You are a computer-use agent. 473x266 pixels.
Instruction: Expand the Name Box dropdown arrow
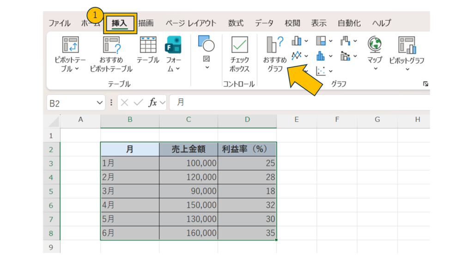pyautogui.click(x=100, y=103)
